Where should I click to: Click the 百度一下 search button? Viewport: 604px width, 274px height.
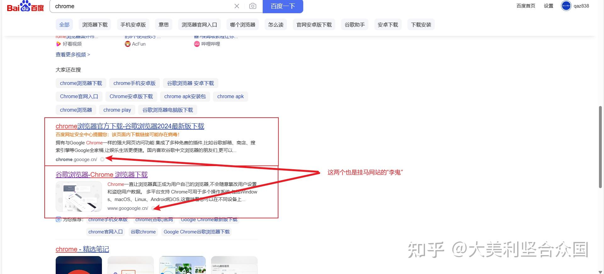[x=283, y=6]
